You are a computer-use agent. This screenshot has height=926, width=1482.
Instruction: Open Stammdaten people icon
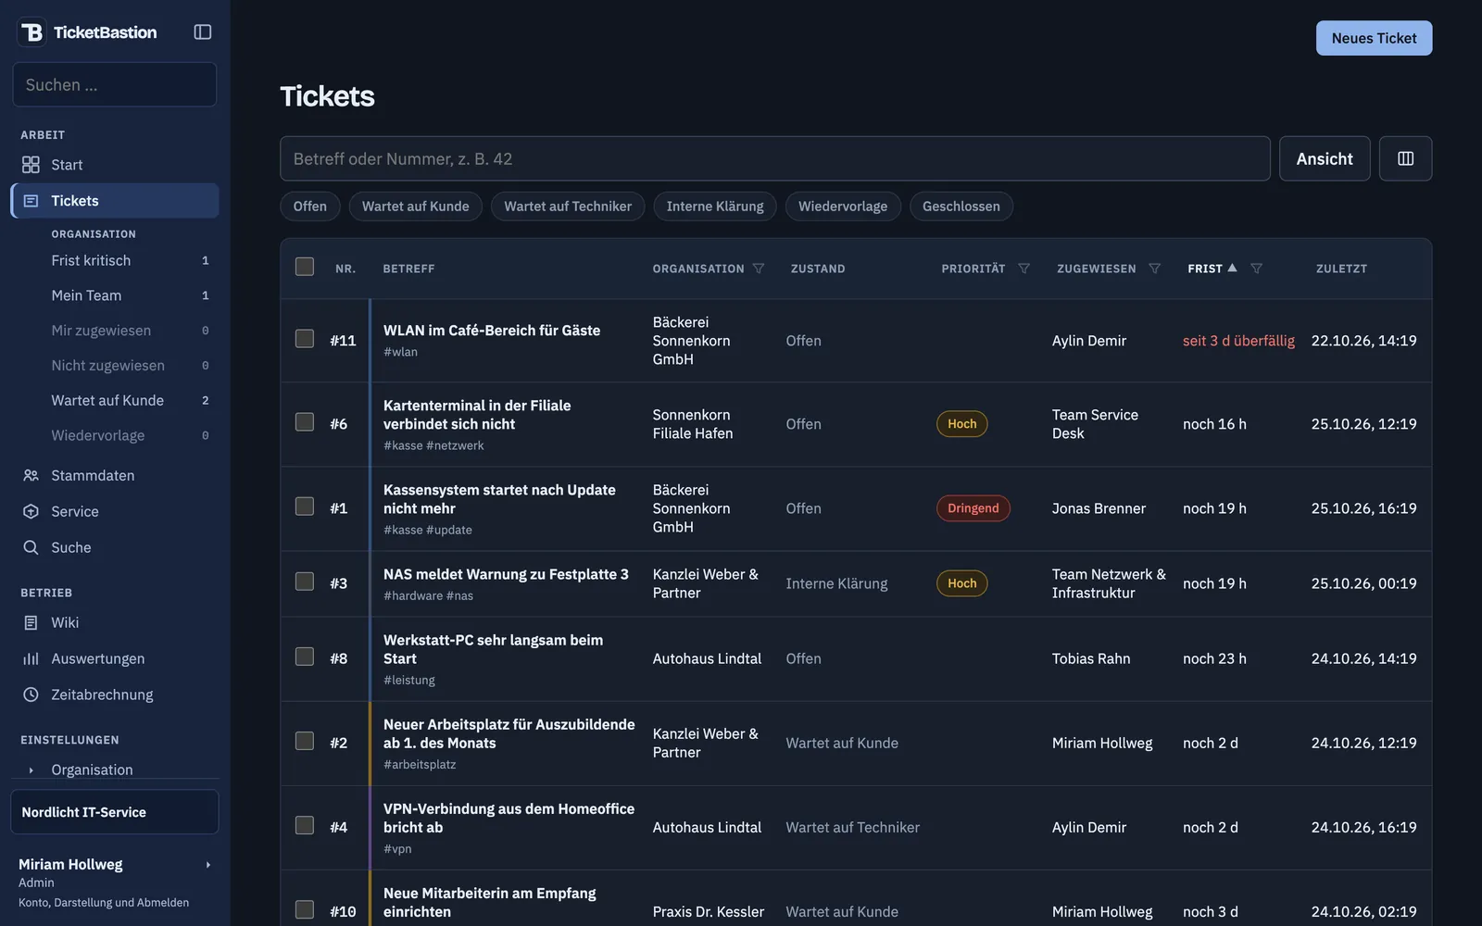point(31,475)
